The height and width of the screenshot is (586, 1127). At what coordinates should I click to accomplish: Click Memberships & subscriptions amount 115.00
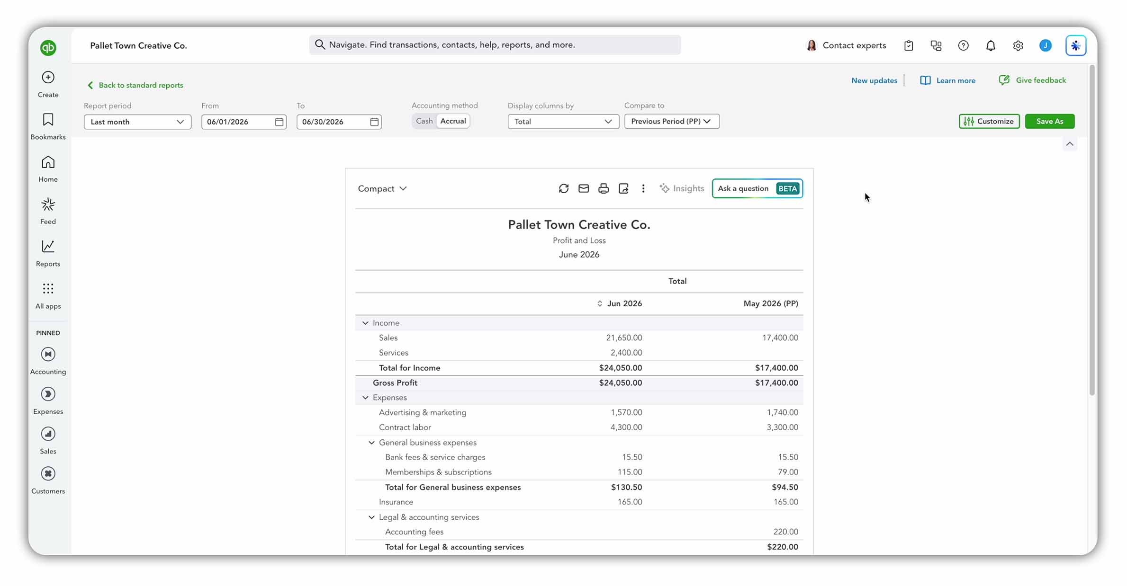[x=630, y=472]
